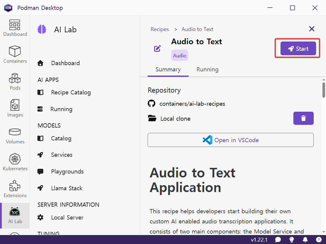Go to Pods in left navigation
The width and height of the screenshot is (326, 244).
tap(15, 82)
